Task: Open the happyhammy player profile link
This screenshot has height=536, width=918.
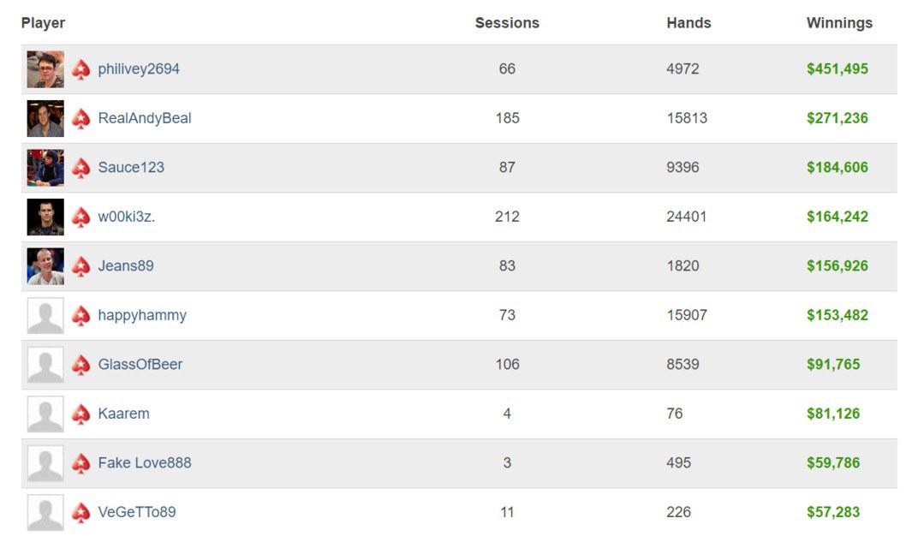Action: [142, 315]
